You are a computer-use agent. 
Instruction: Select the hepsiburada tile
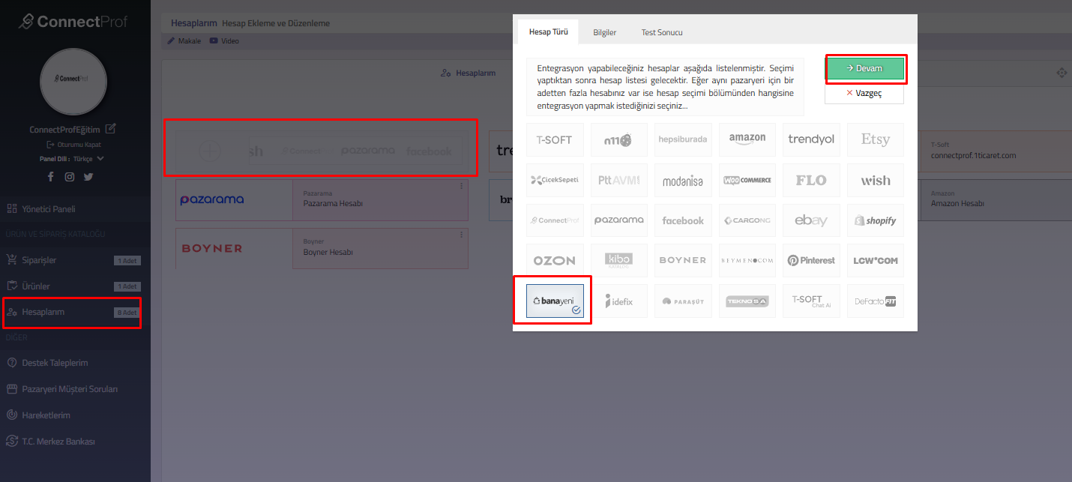pyautogui.click(x=683, y=139)
